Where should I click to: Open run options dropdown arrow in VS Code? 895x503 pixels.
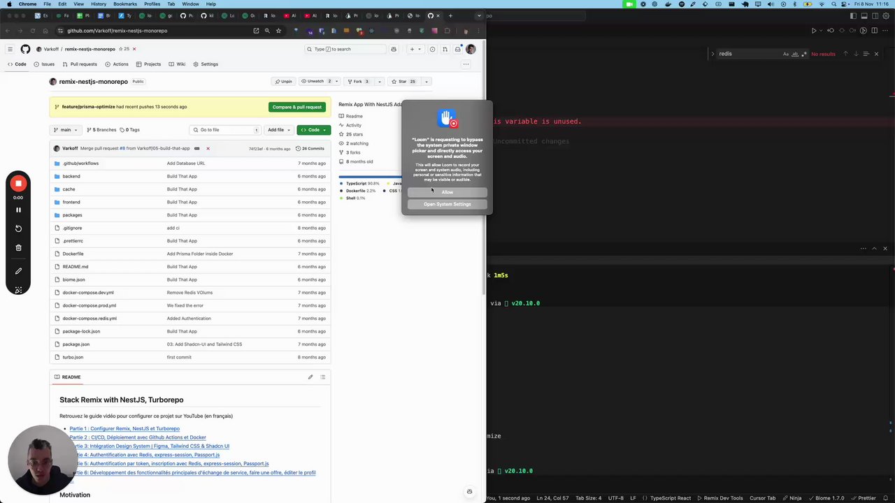coord(822,31)
